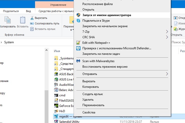Click the _Sysinternals folder icon

(x=56, y=58)
